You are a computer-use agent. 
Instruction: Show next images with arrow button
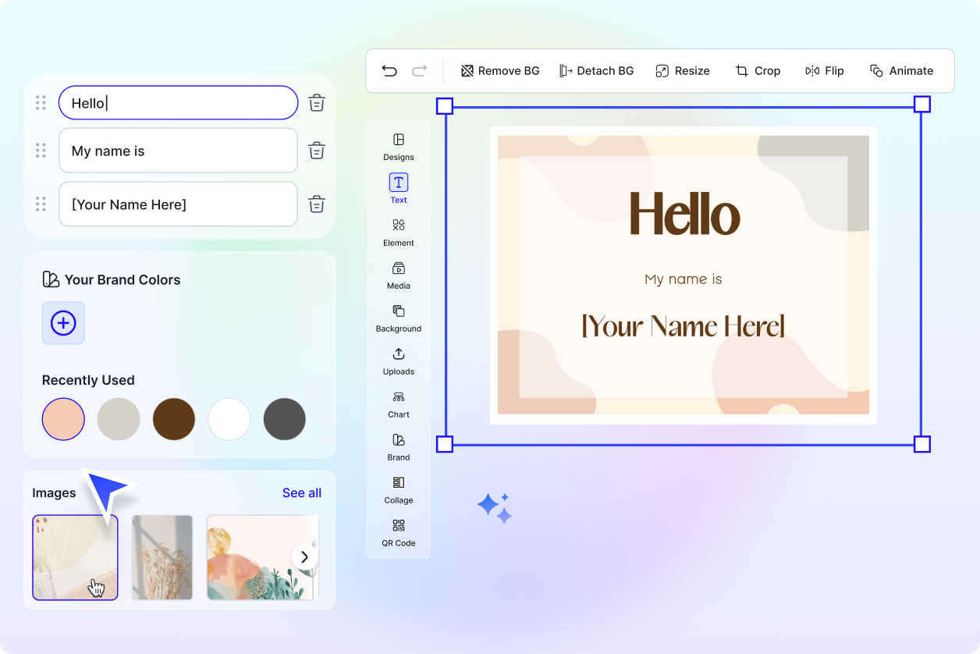click(x=305, y=557)
